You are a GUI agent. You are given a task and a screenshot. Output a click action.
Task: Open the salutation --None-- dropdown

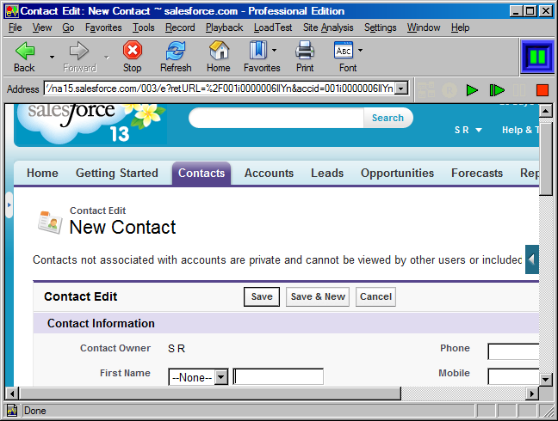[198, 377]
